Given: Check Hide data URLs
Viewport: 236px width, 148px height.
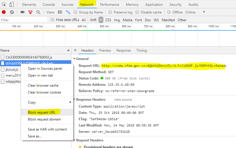Looking at the screenshot, I should 53,19.
